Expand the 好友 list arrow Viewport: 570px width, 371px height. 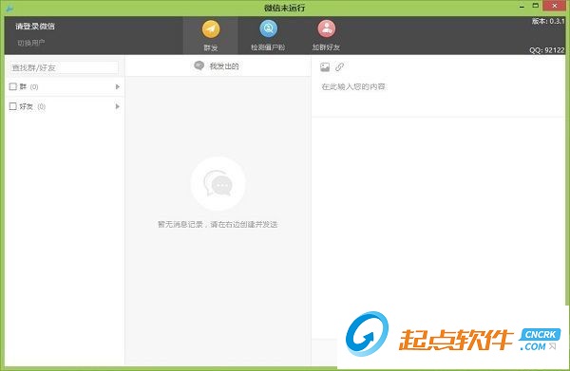(118, 106)
